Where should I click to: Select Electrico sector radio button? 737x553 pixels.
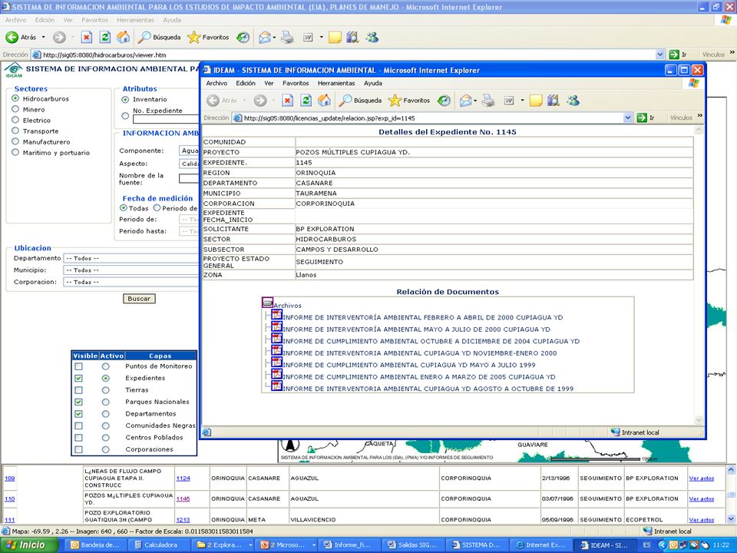click(15, 120)
